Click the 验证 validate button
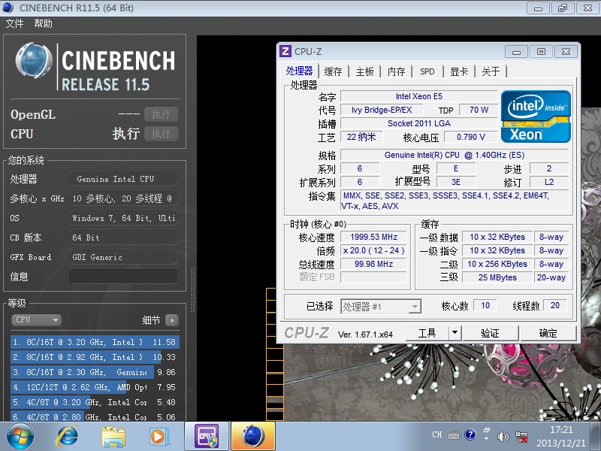Image resolution: width=601 pixels, height=451 pixels. (491, 333)
